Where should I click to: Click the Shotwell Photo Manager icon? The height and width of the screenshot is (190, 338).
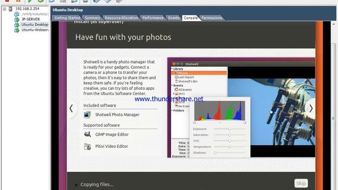(87, 115)
